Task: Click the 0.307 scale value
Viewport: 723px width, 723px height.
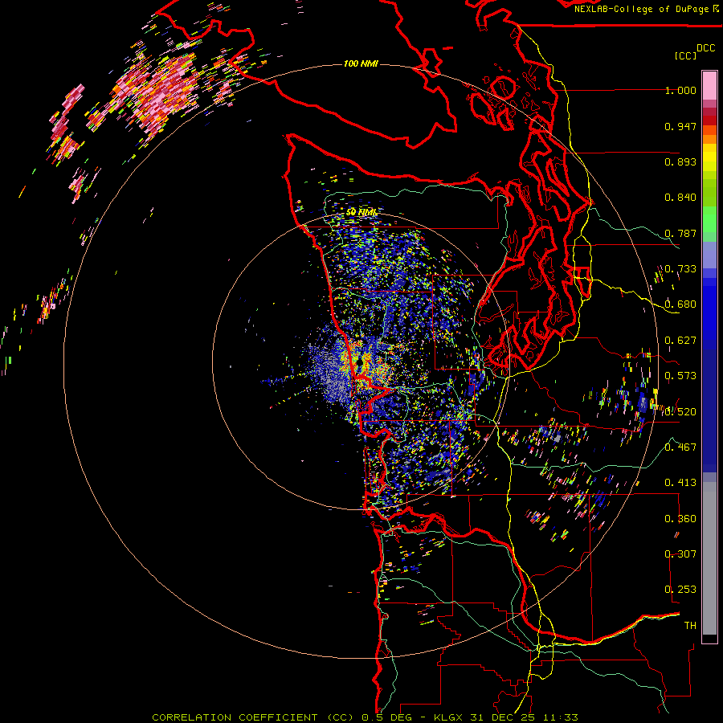Action: coord(680,553)
